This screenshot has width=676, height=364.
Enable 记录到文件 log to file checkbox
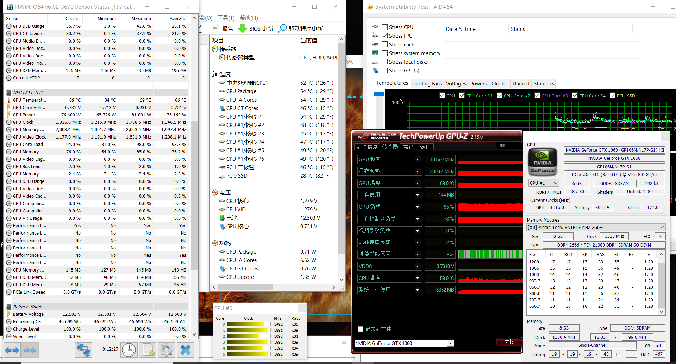[361, 329]
